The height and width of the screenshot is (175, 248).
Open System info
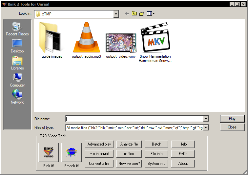pyautogui.click(x=156, y=164)
